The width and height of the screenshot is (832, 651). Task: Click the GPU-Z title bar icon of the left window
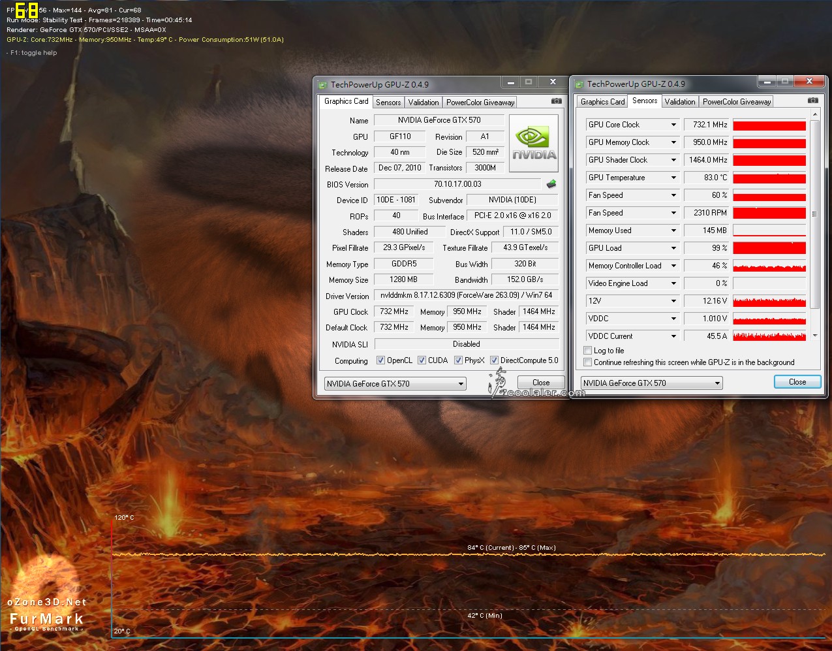322,84
